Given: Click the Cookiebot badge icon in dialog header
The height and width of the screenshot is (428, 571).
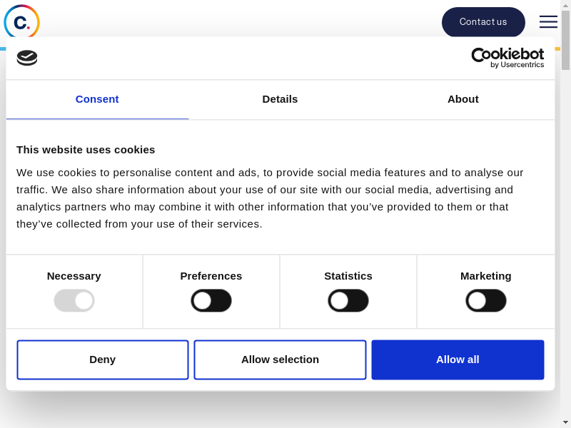Looking at the screenshot, I should [x=27, y=58].
